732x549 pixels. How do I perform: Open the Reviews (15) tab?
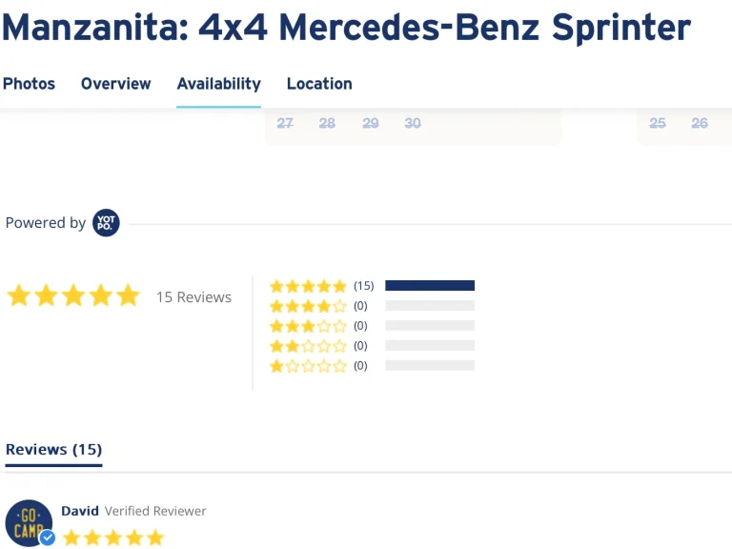click(53, 450)
